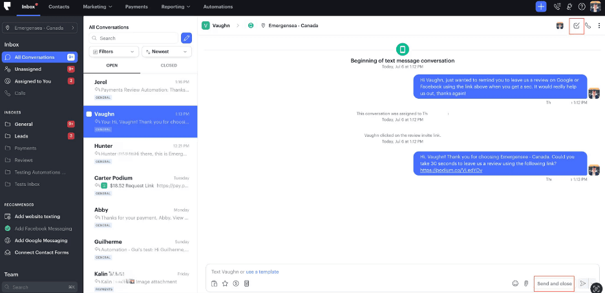The width and height of the screenshot is (605, 293).
Task: Expand the Filters dropdown
Action: [x=114, y=51]
